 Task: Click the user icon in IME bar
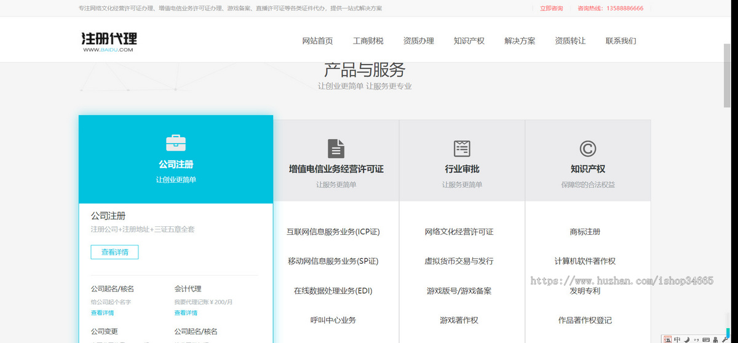(715, 339)
